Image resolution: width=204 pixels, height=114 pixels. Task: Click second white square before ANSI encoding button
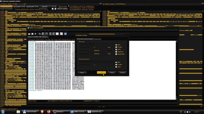[55, 9]
